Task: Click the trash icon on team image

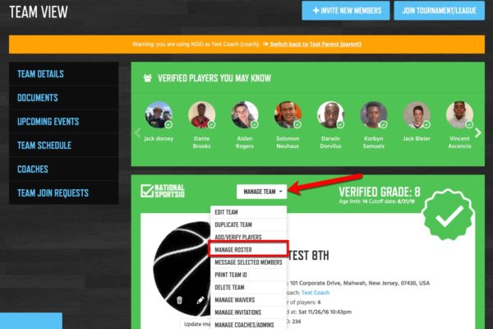Action: pos(179,300)
